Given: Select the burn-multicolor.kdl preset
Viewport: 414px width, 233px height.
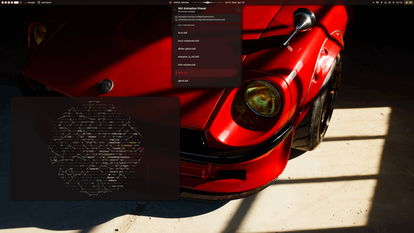Looking at the screenshot, I should click(x=206, y=41).
